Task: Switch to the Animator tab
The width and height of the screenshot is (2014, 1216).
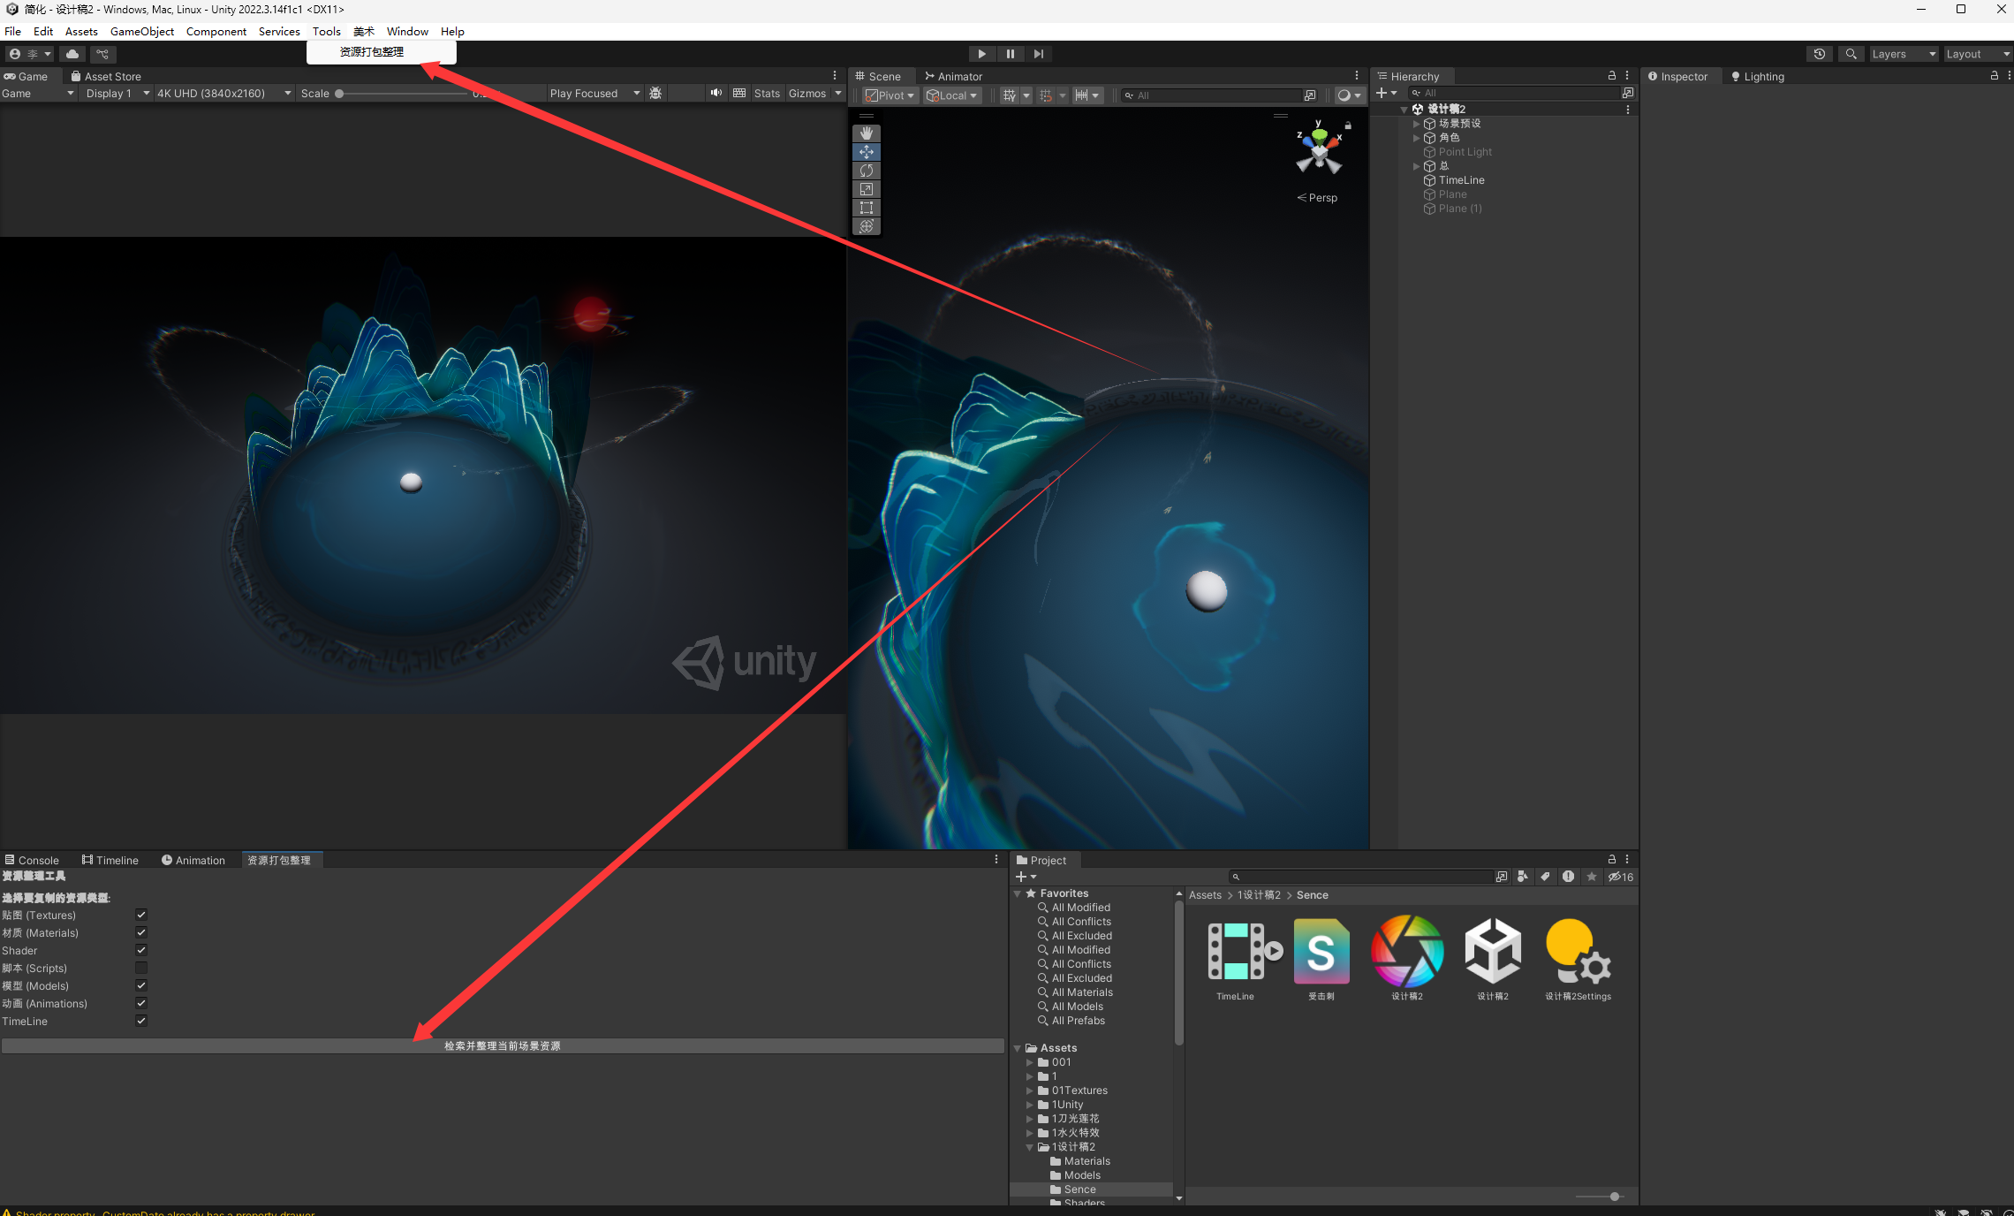Action: (953, 76)
